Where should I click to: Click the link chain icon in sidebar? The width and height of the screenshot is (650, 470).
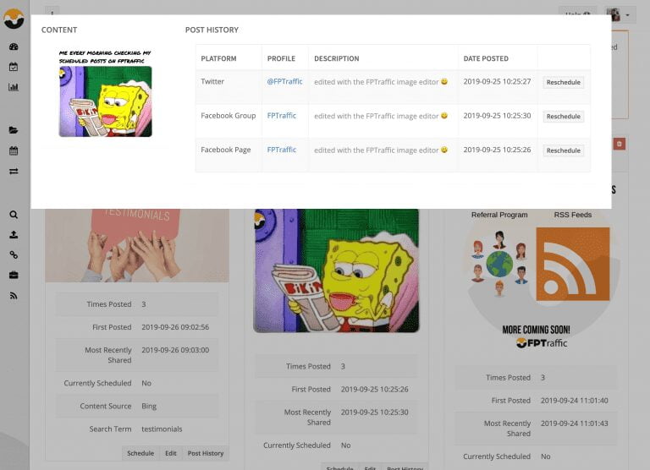tap(14, 254)
